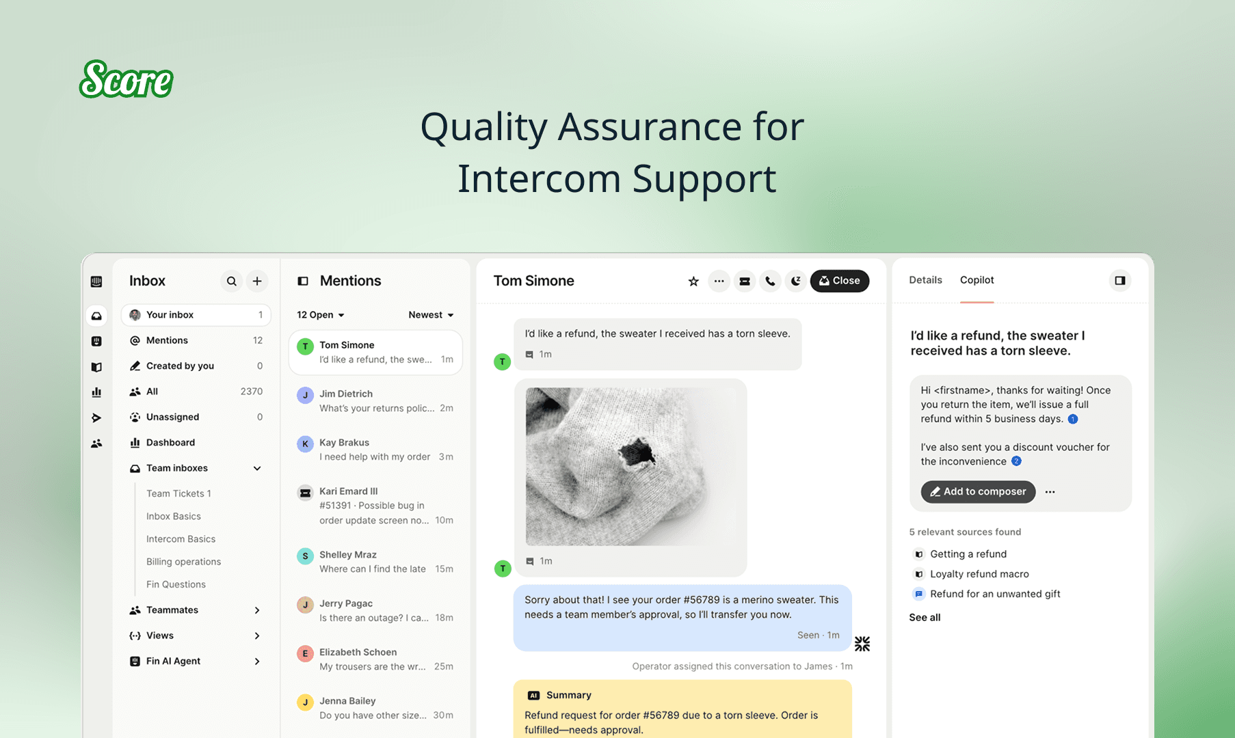The image size is (1235, 738).
Task: Click the ellipsis beside Add to composer
Action: tap(1050, 492)
